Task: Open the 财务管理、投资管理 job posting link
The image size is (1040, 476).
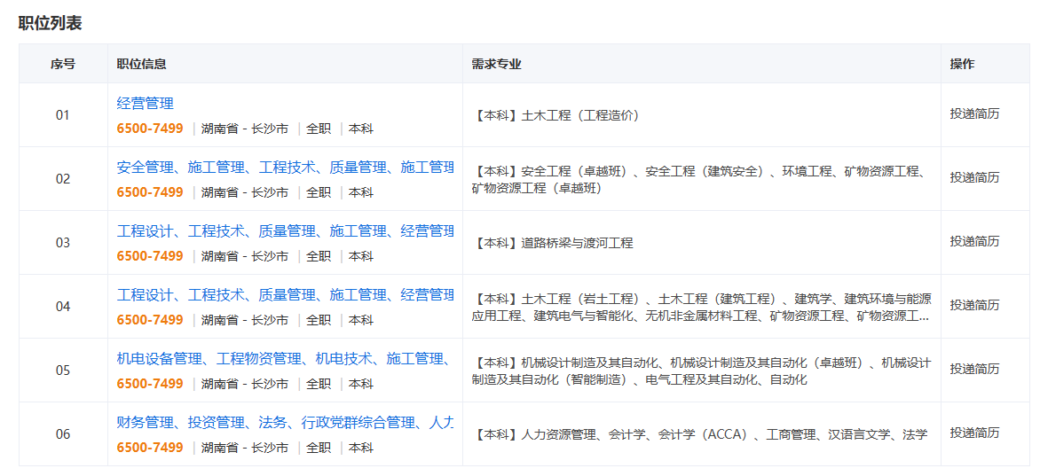Action: click(285, 423)
